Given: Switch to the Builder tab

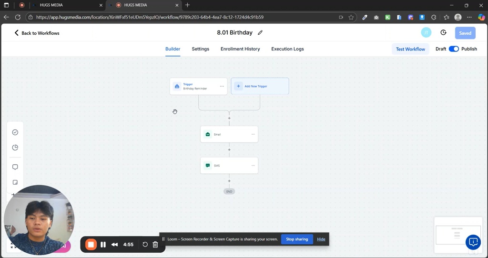Looking at the screenshot, I should click(173, 49).
